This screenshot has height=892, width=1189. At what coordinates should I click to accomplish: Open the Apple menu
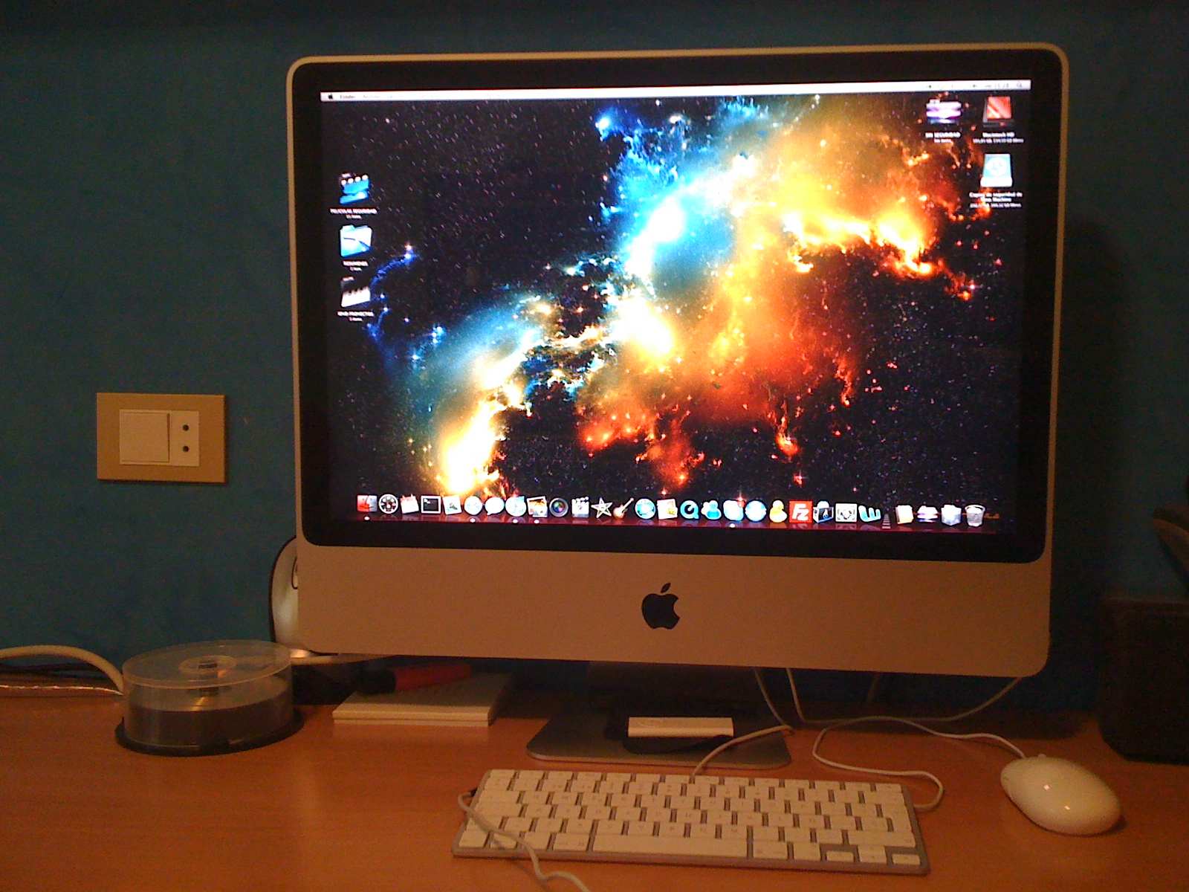pos(329,97)
